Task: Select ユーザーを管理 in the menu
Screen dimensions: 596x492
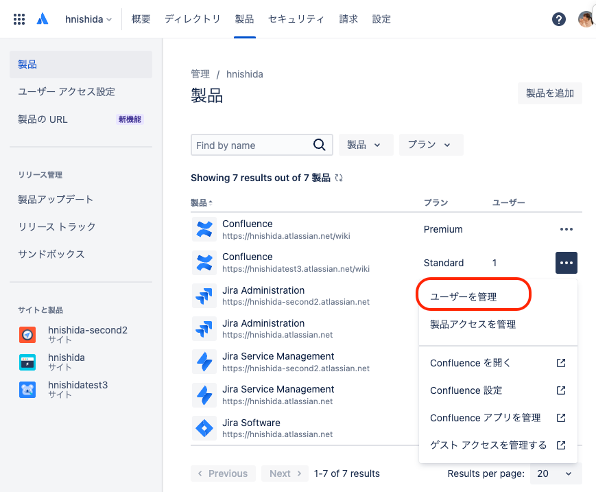Action: 498,296
